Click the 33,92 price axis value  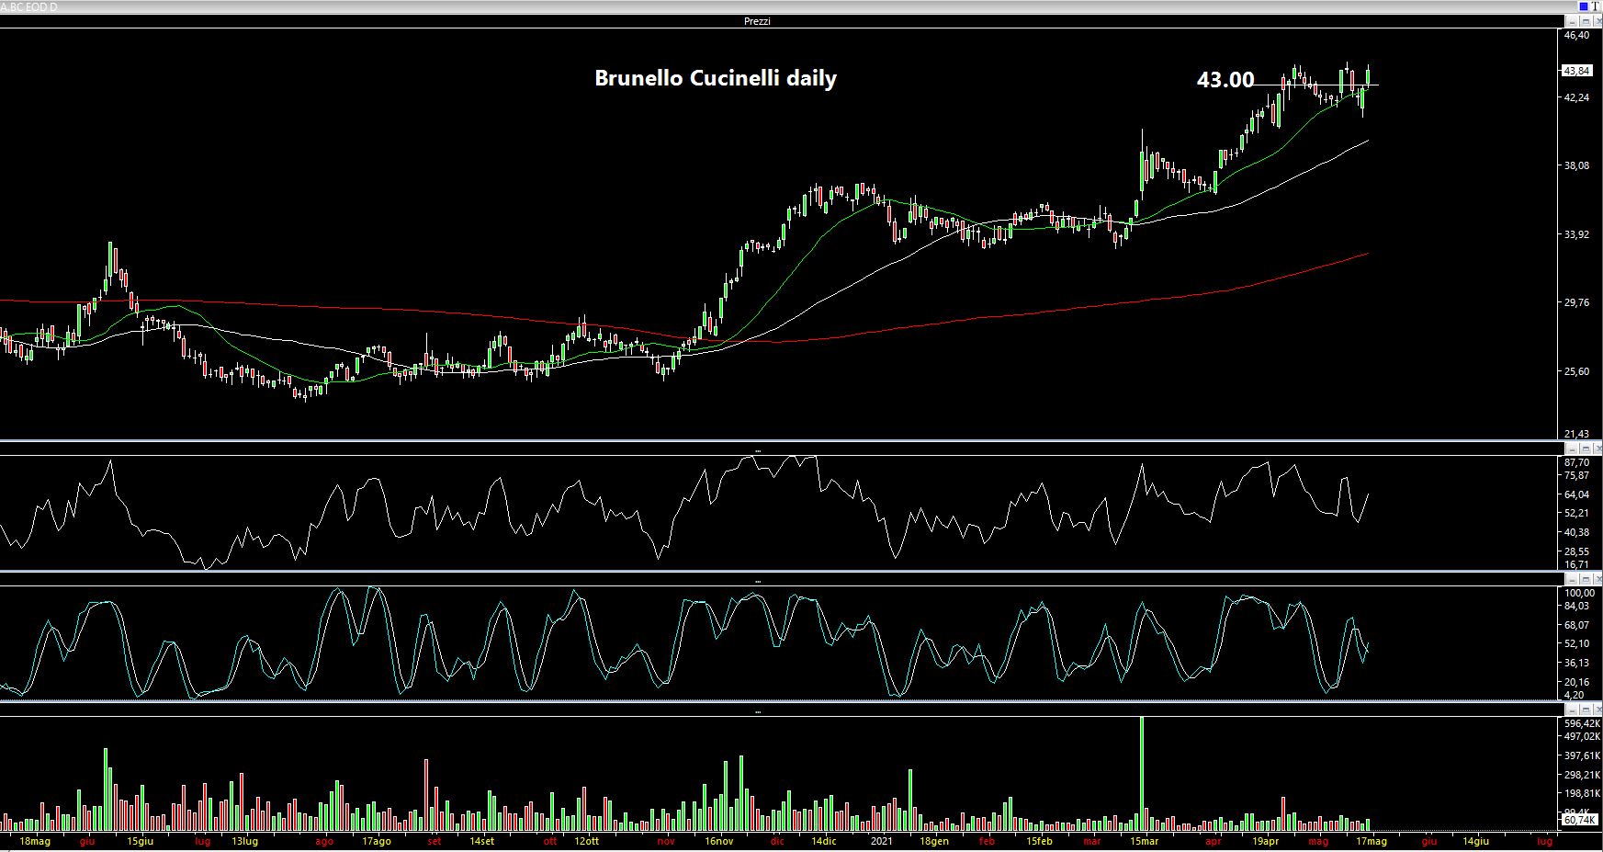[1576, 234]
